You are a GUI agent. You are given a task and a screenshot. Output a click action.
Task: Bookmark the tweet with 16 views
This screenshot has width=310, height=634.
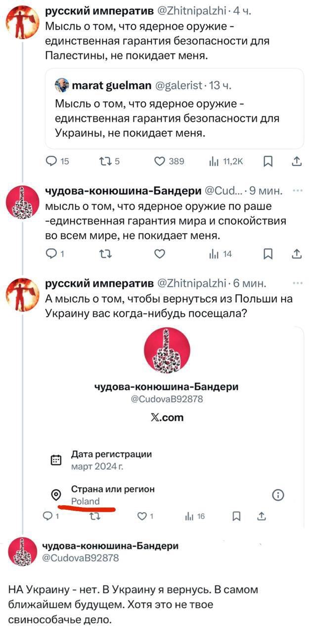[236, 517]
